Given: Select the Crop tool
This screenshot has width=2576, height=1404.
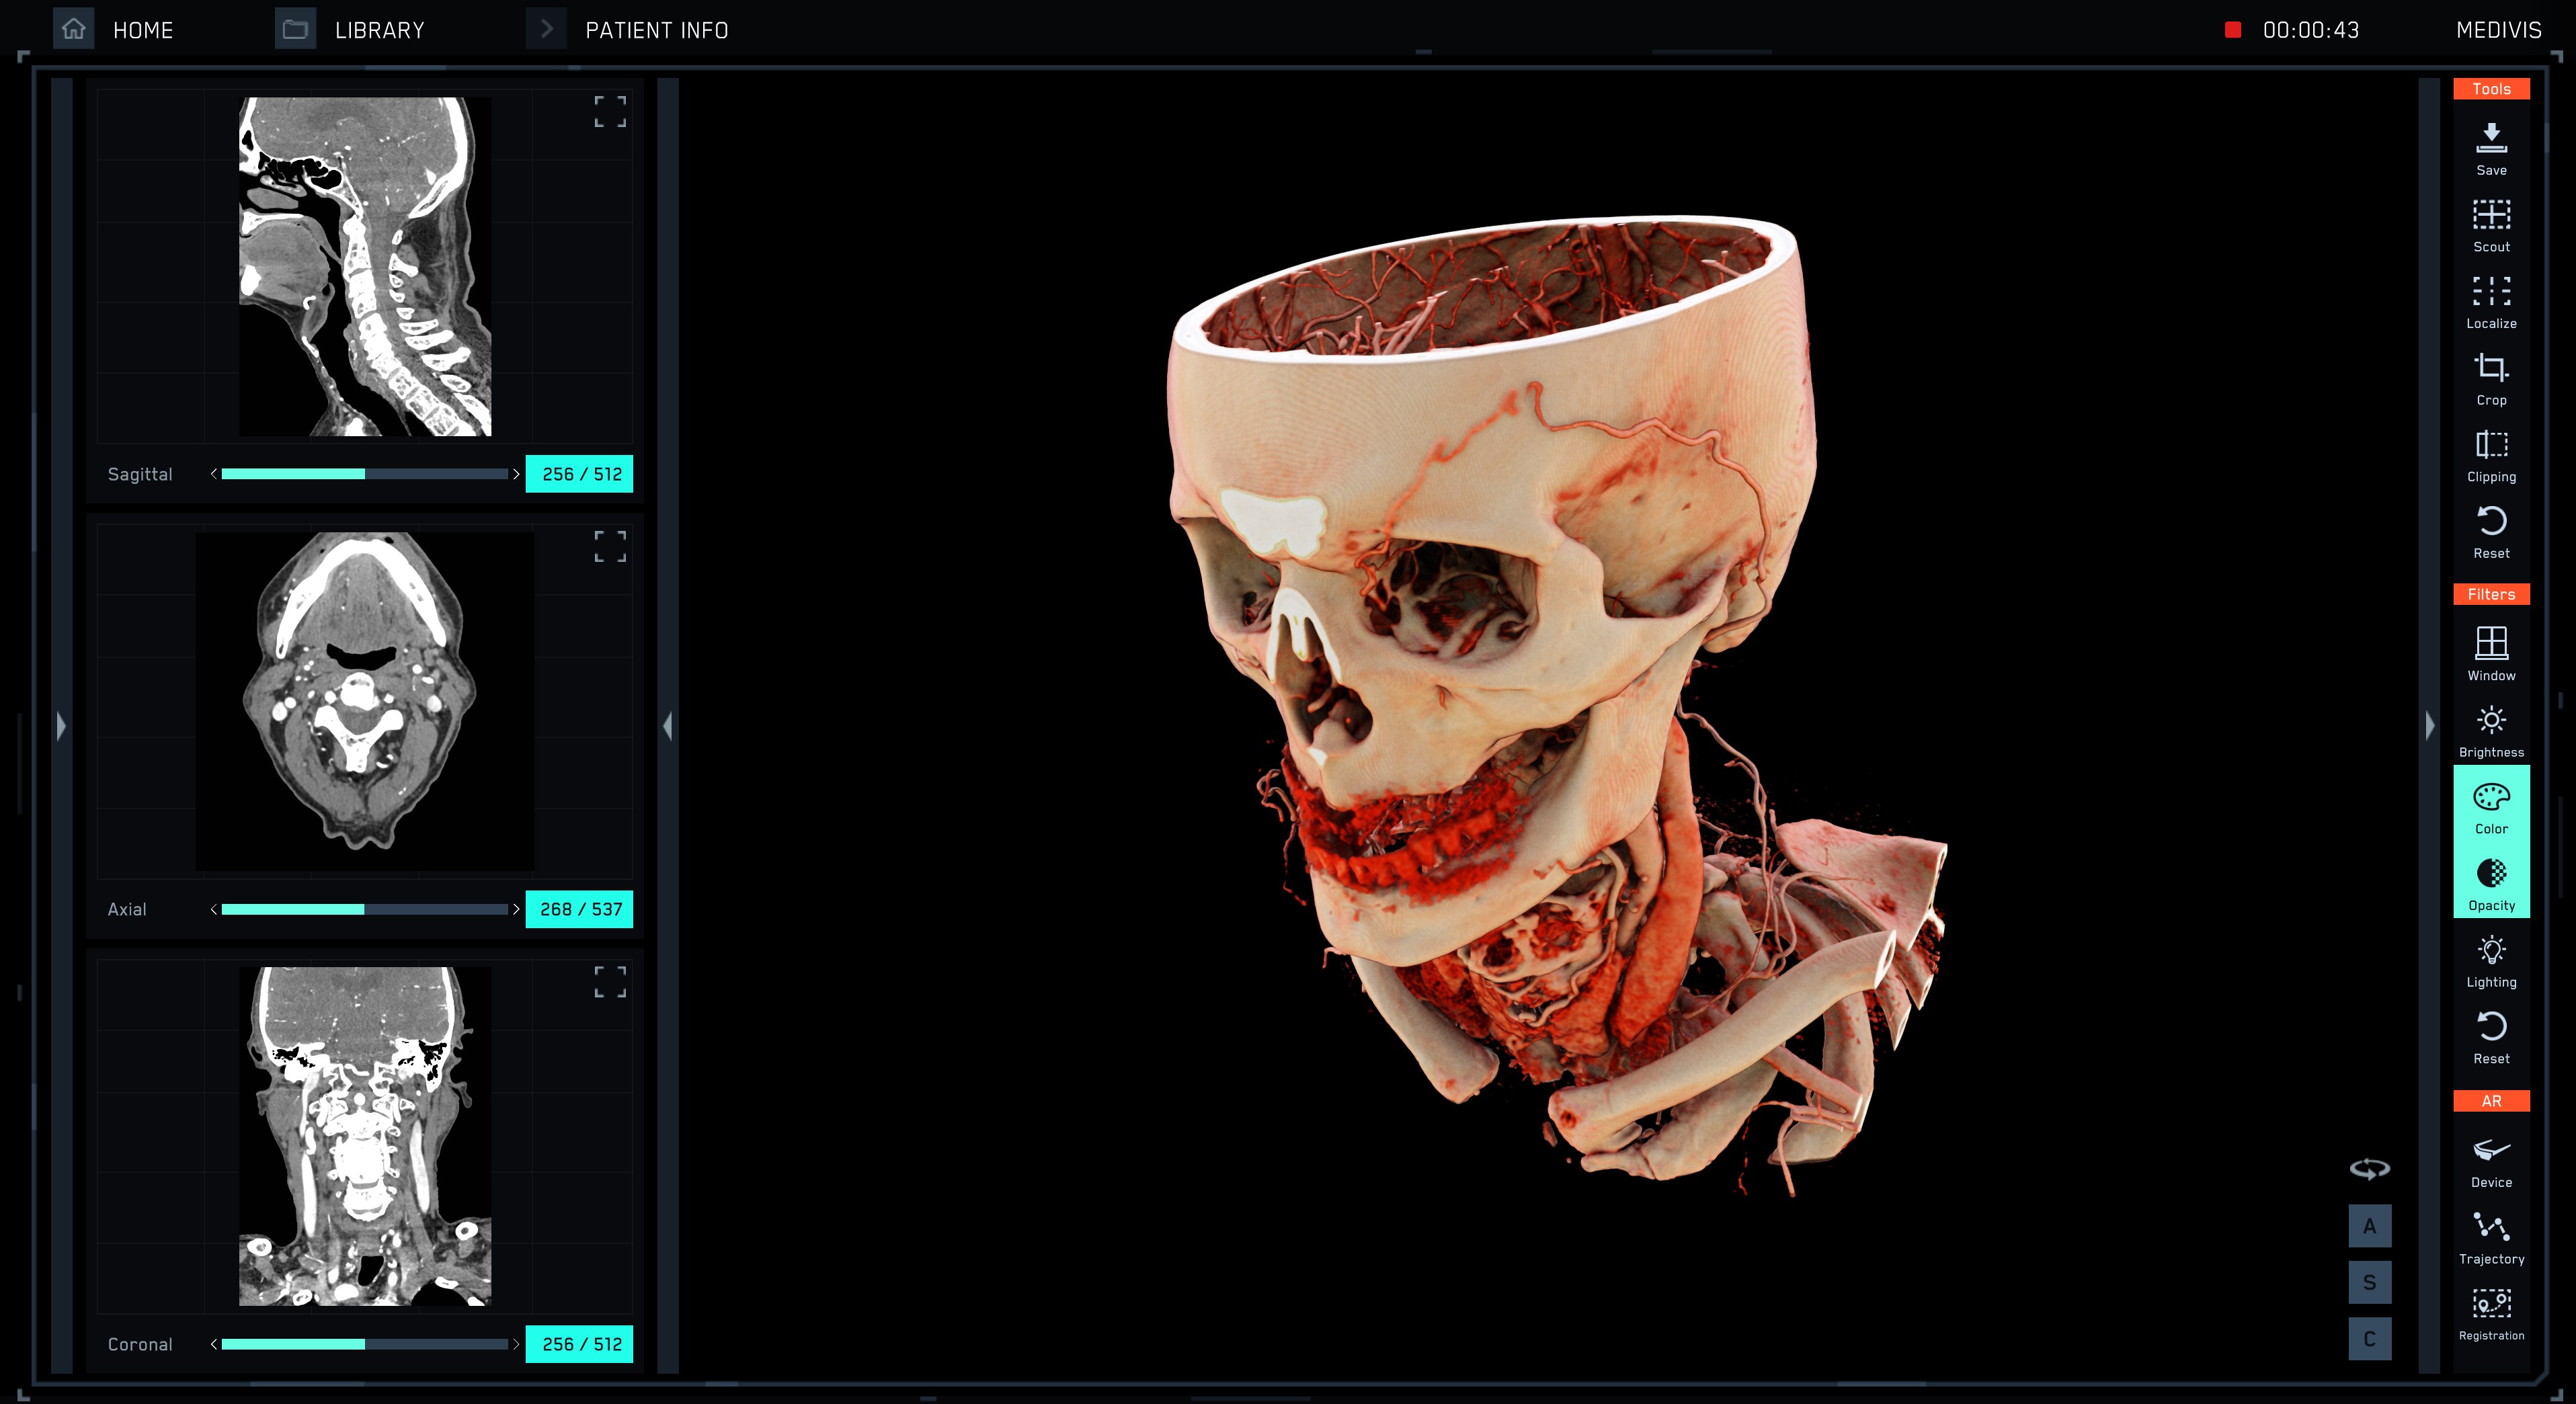Looking at the screenshot, I should (2491, 370).
